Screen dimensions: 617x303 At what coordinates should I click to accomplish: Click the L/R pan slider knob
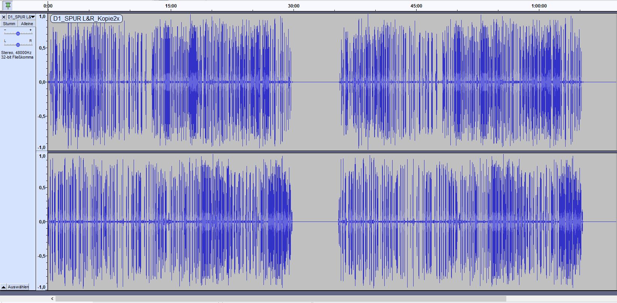(x=18, y=45)
